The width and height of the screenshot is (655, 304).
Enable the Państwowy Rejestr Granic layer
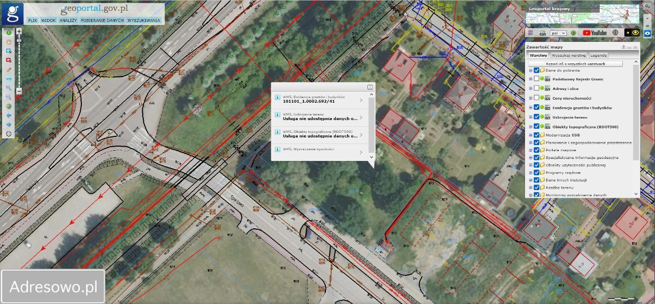coord(536,79)
